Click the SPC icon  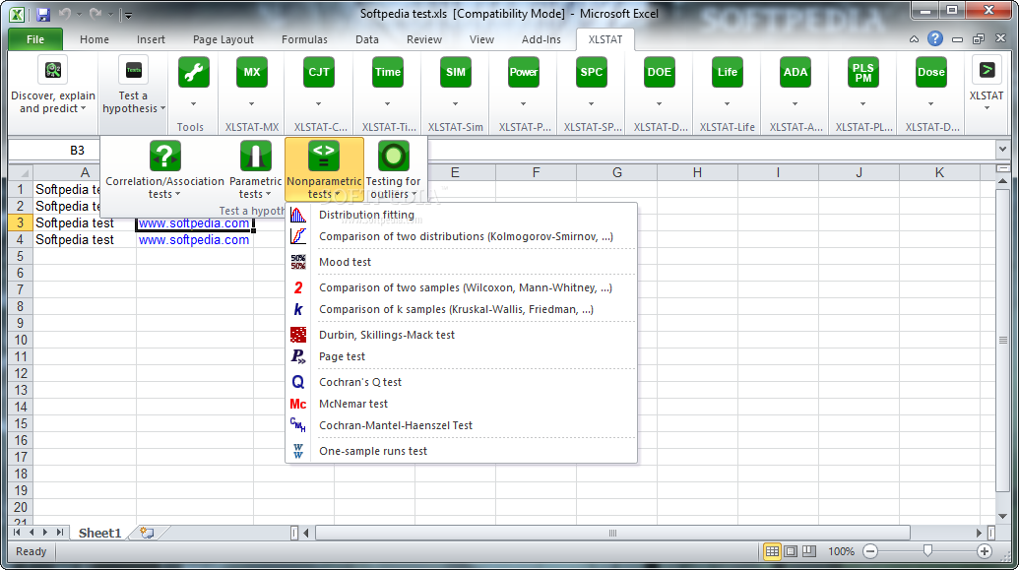592,72
